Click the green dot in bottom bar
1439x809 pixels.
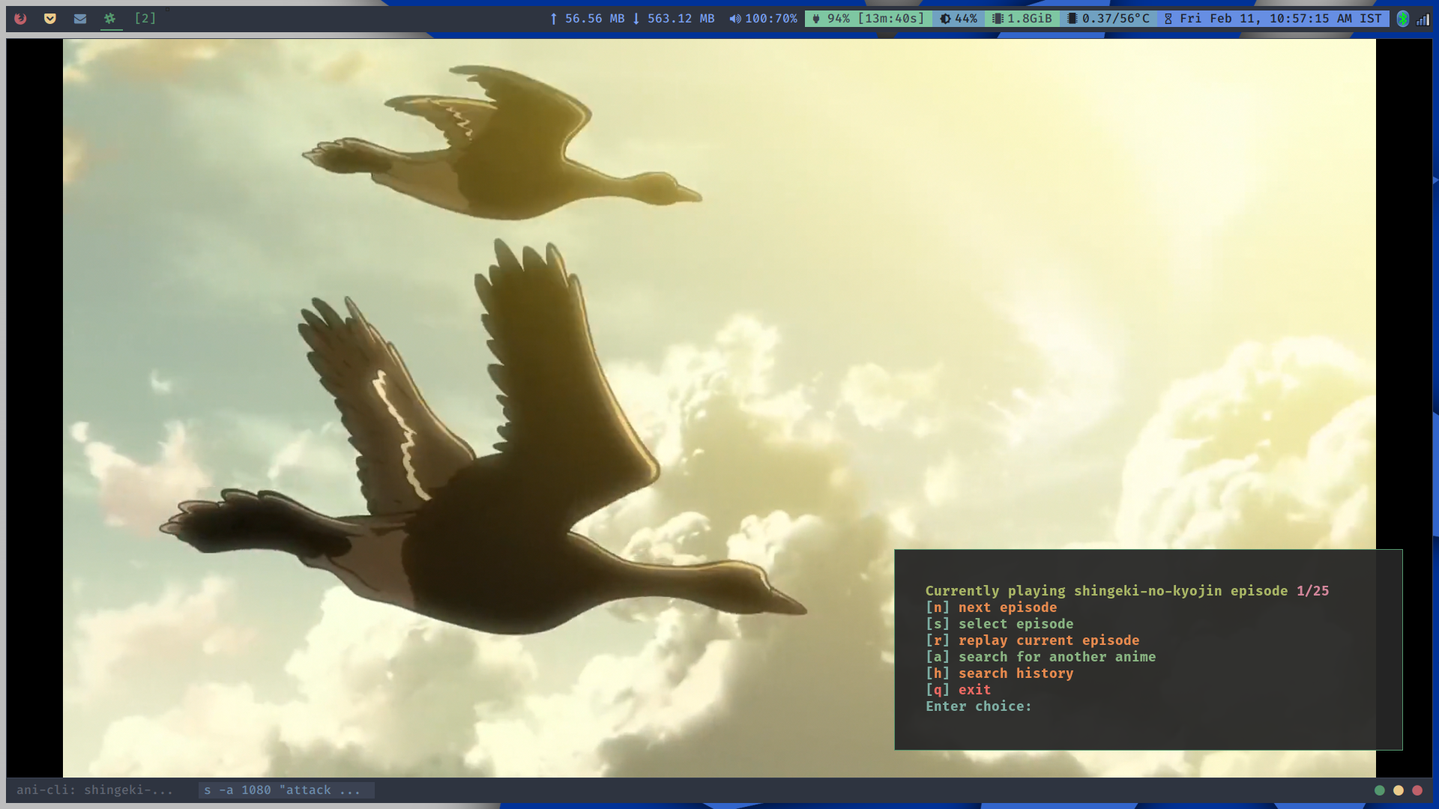[1379, 790]
